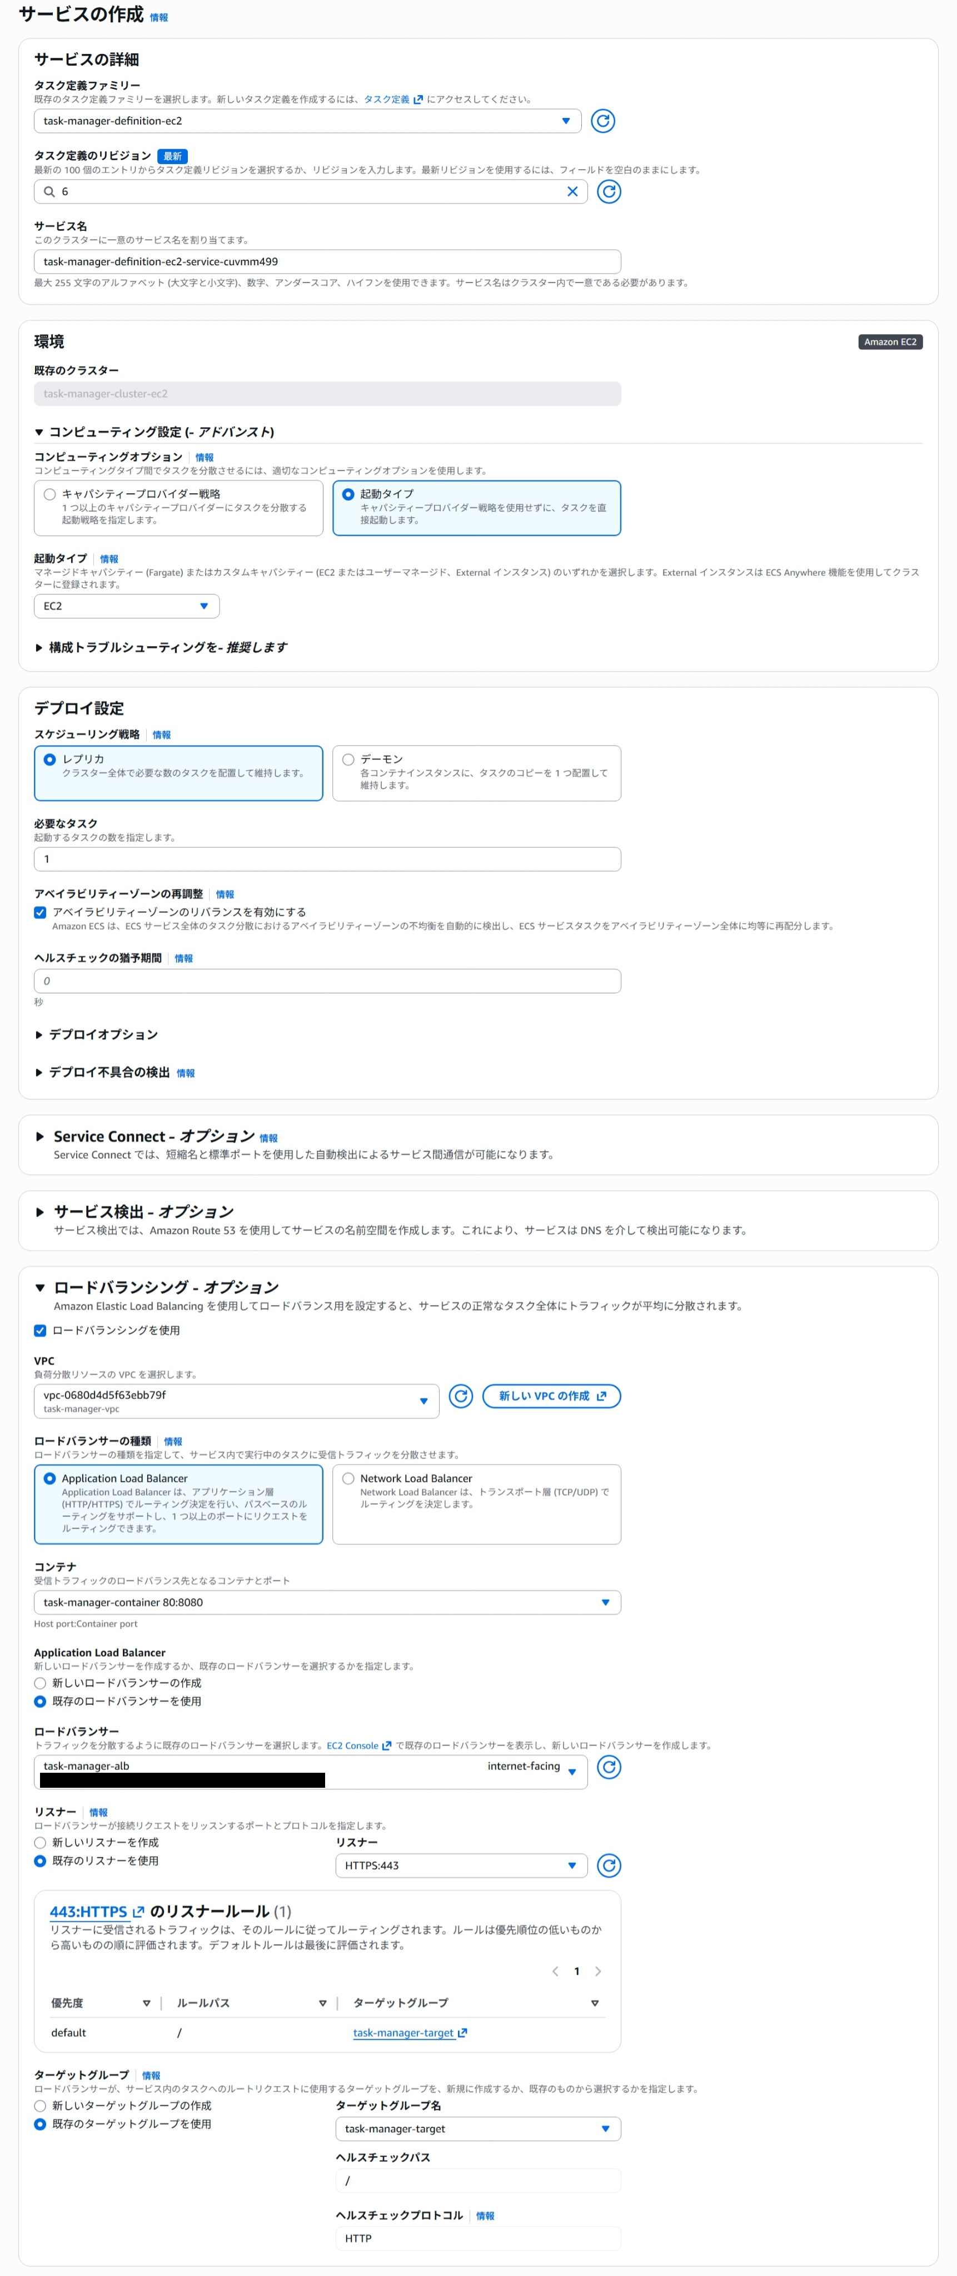The image size is (957, 2276).
Task: Click the 新しい VPC の作成 button
Action: [x=550, y=1397]
